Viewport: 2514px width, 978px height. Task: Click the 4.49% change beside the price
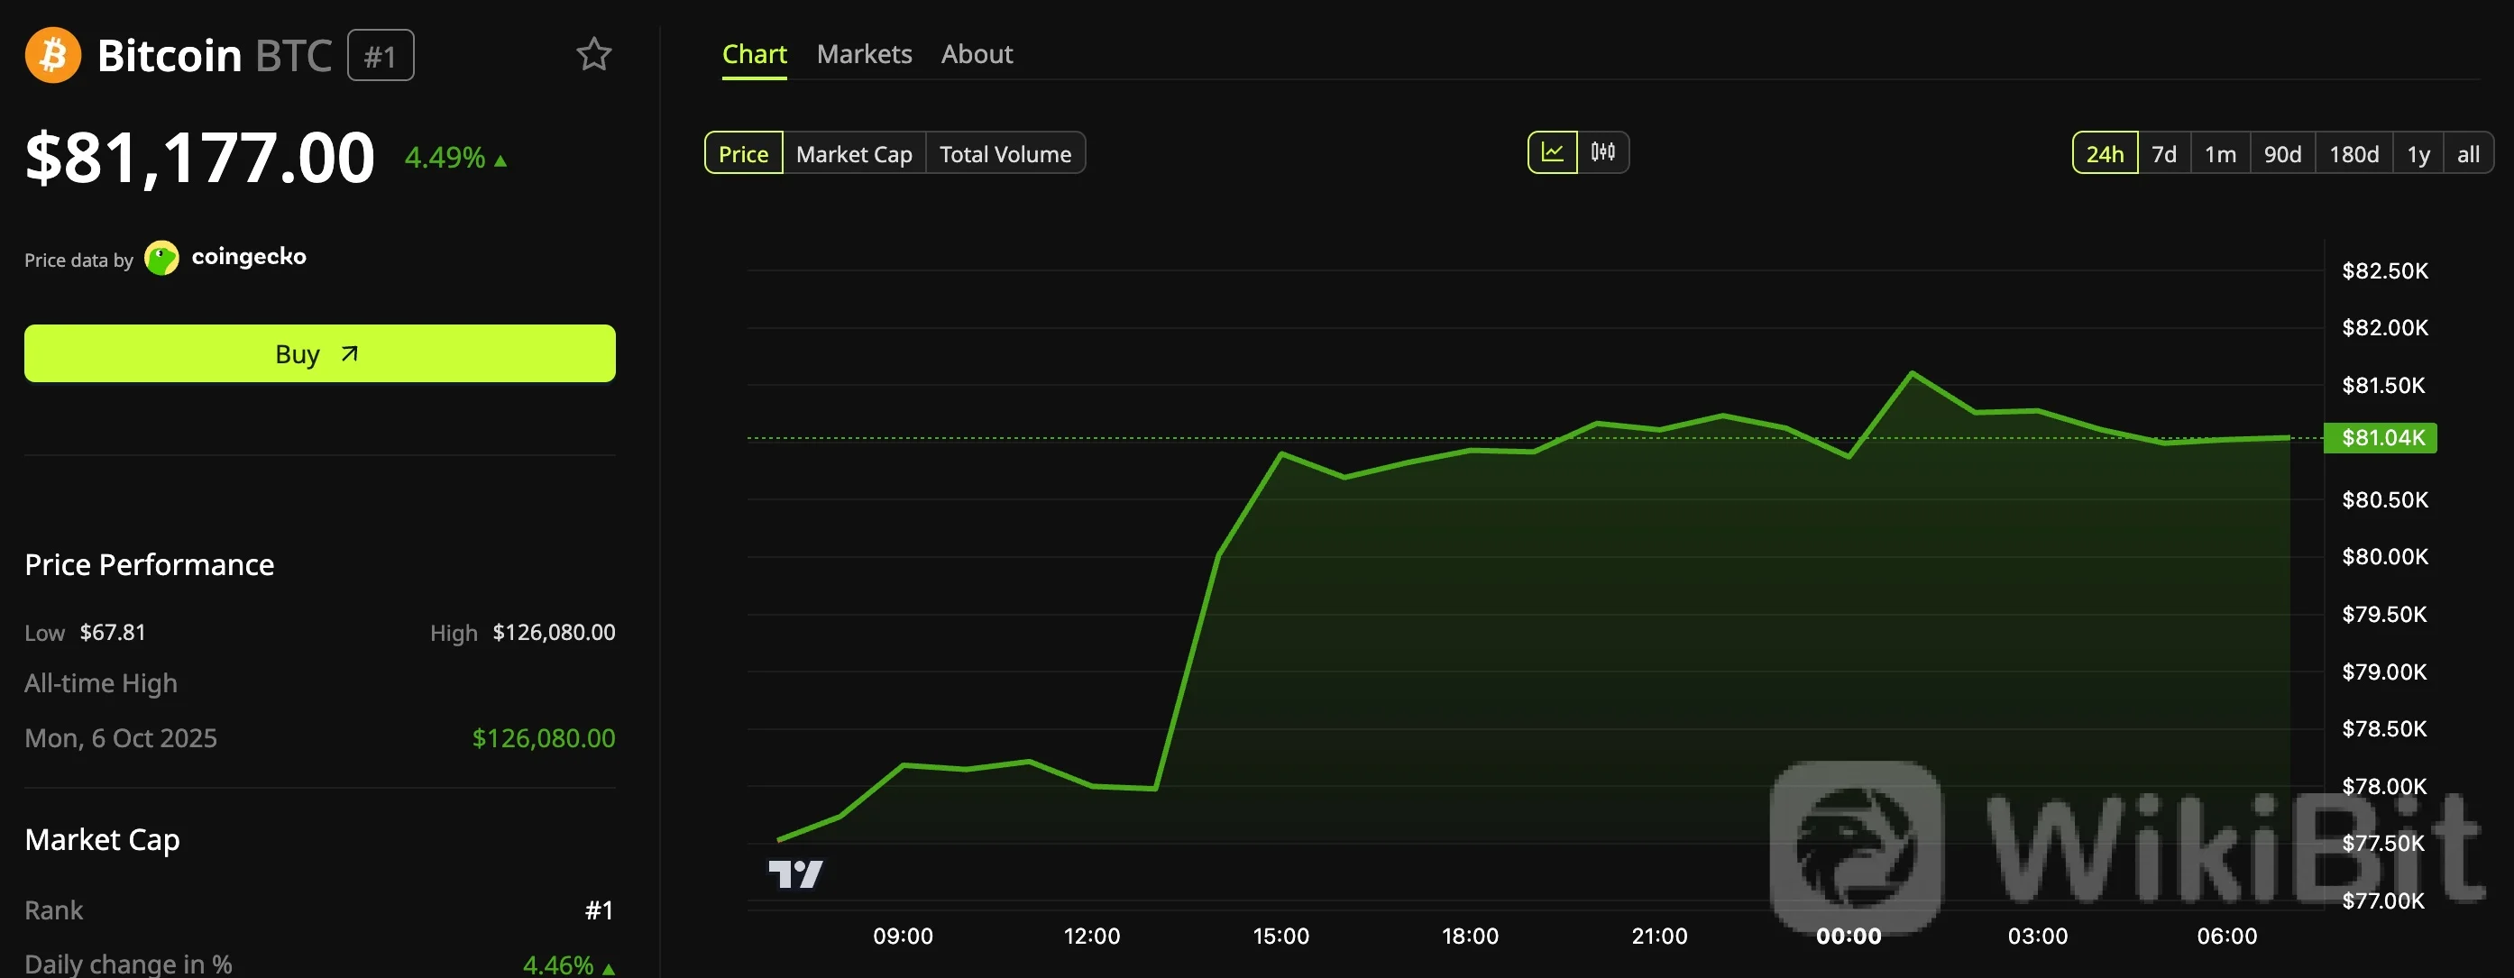coord(455,157)
